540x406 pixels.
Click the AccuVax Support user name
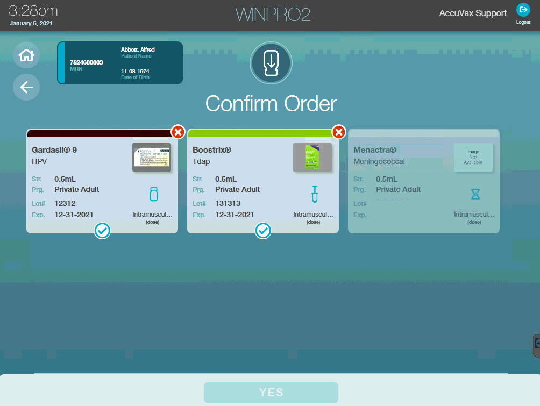tap(473, 13)
